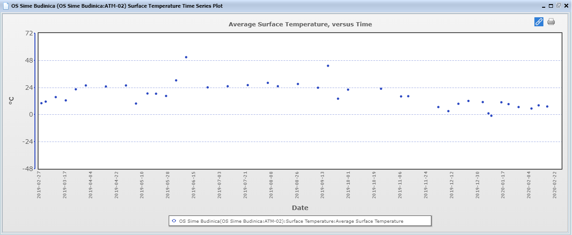The height and width of the screenshot is (235, 572).
Task: Click the window title bar text
Action: (x=117, y=6)
